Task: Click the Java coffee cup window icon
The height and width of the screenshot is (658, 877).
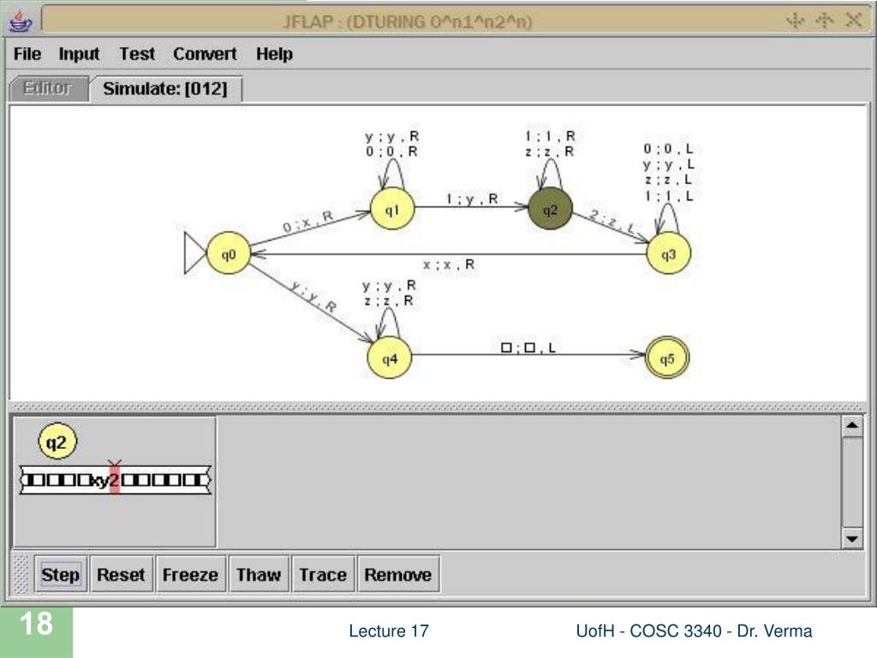Action: [21, 21]
